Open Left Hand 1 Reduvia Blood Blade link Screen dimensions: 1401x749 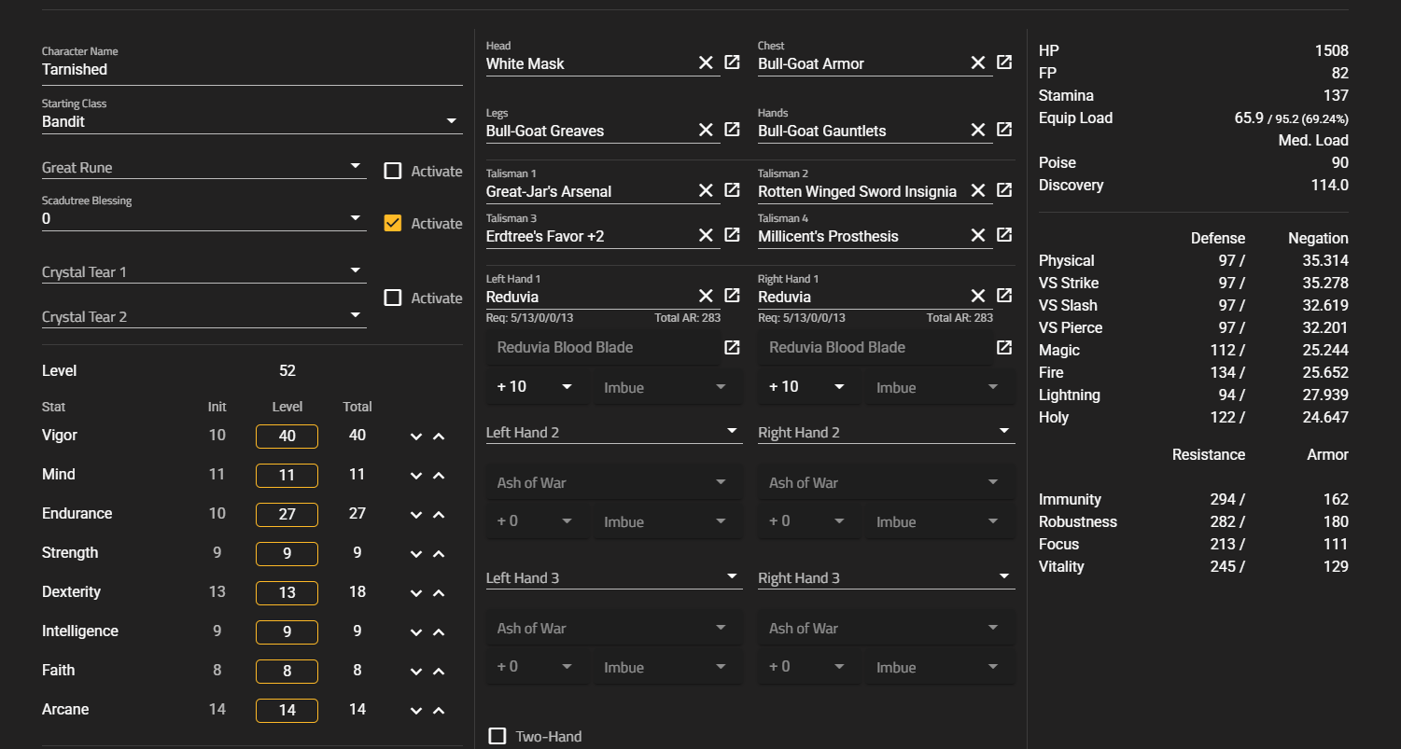pos(733,347)
